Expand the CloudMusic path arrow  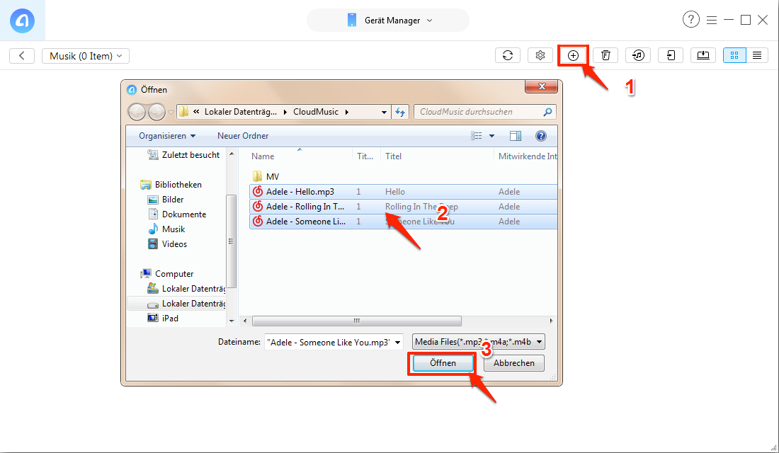(x=347, y=112)
